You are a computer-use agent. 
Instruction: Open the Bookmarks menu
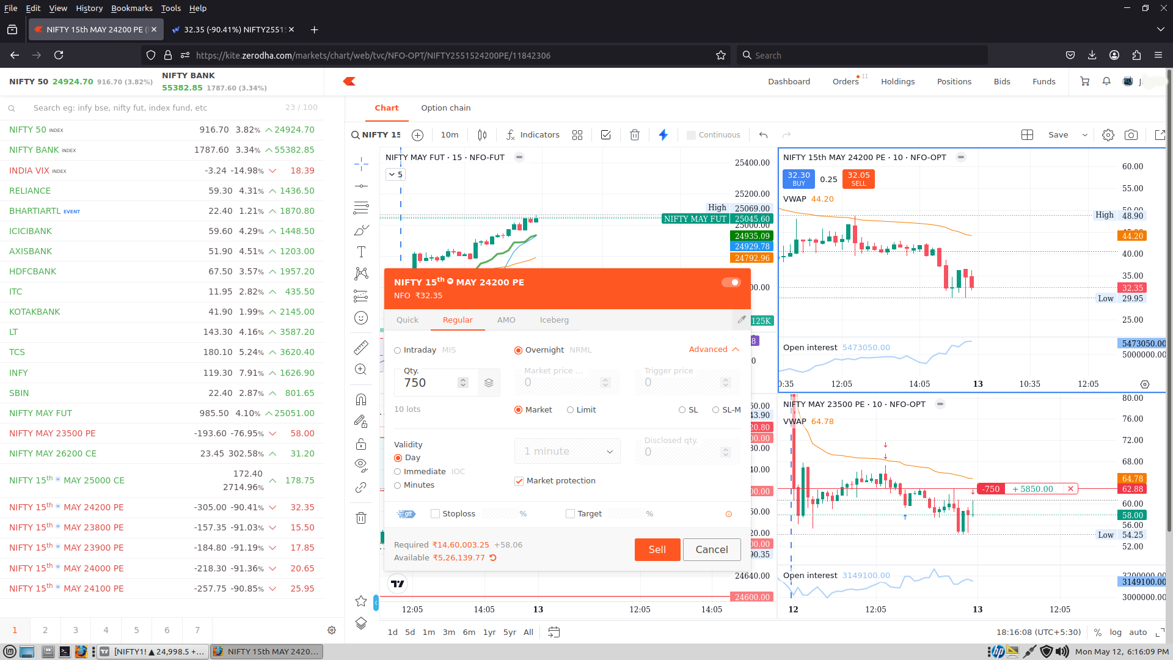click(132, 8)
